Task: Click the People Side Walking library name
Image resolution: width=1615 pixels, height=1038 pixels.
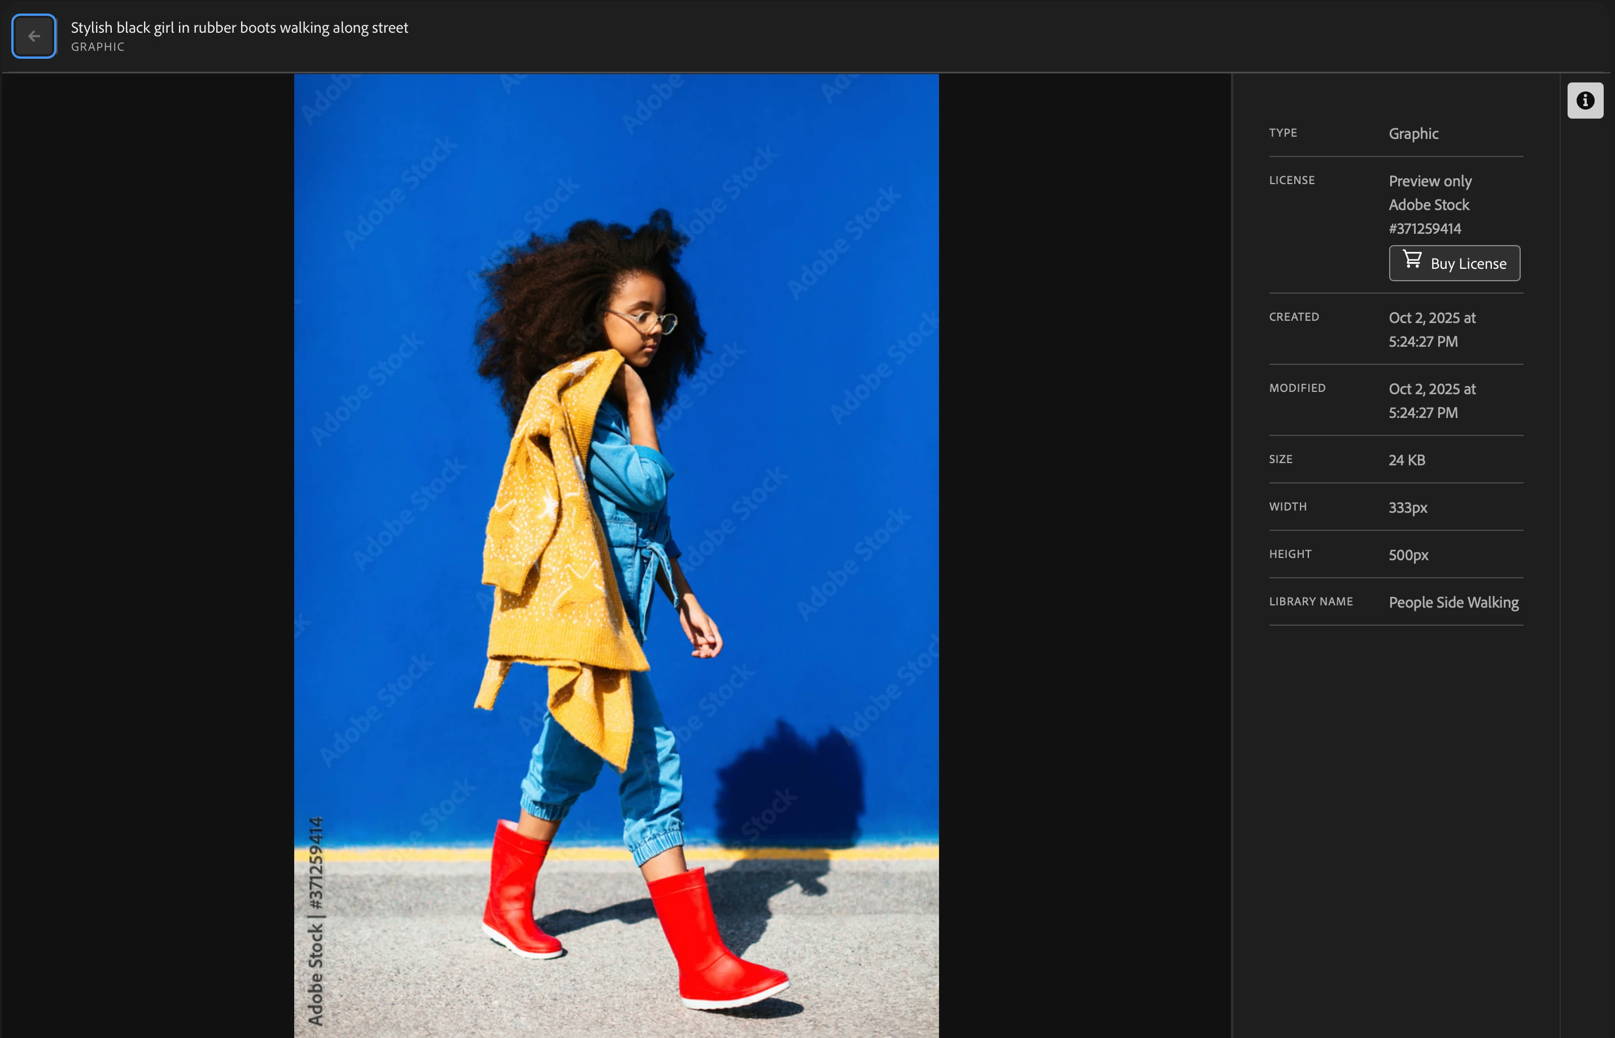Action: tap(1453, 602)
